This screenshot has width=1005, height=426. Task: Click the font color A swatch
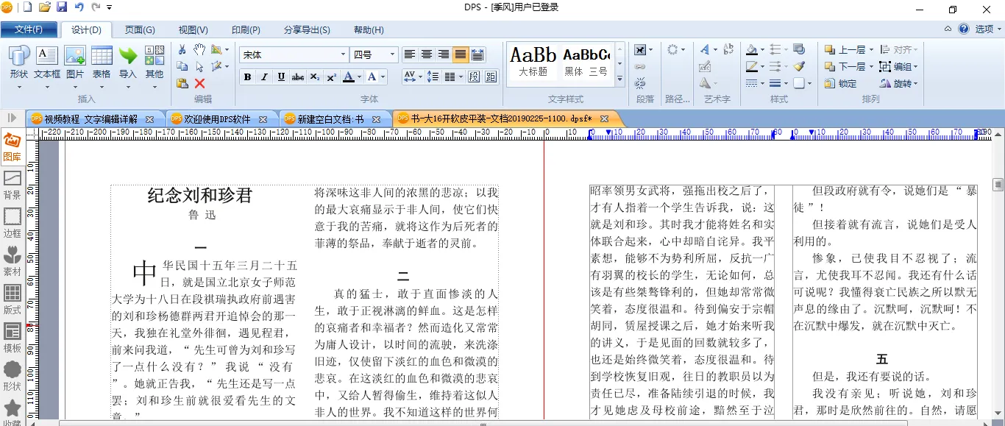pyautogui.click(x=349, y=77)
